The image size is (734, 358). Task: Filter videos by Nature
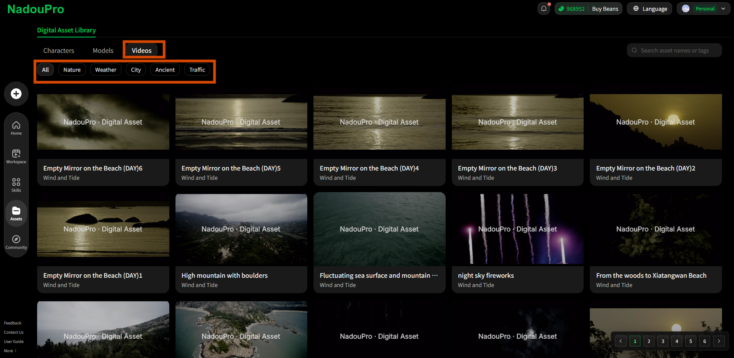(x=72, y=70)
